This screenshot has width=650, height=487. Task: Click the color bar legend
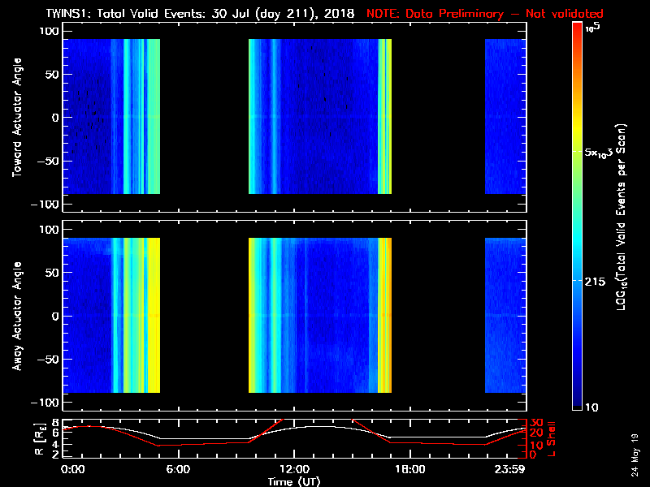tap(578, 216)
